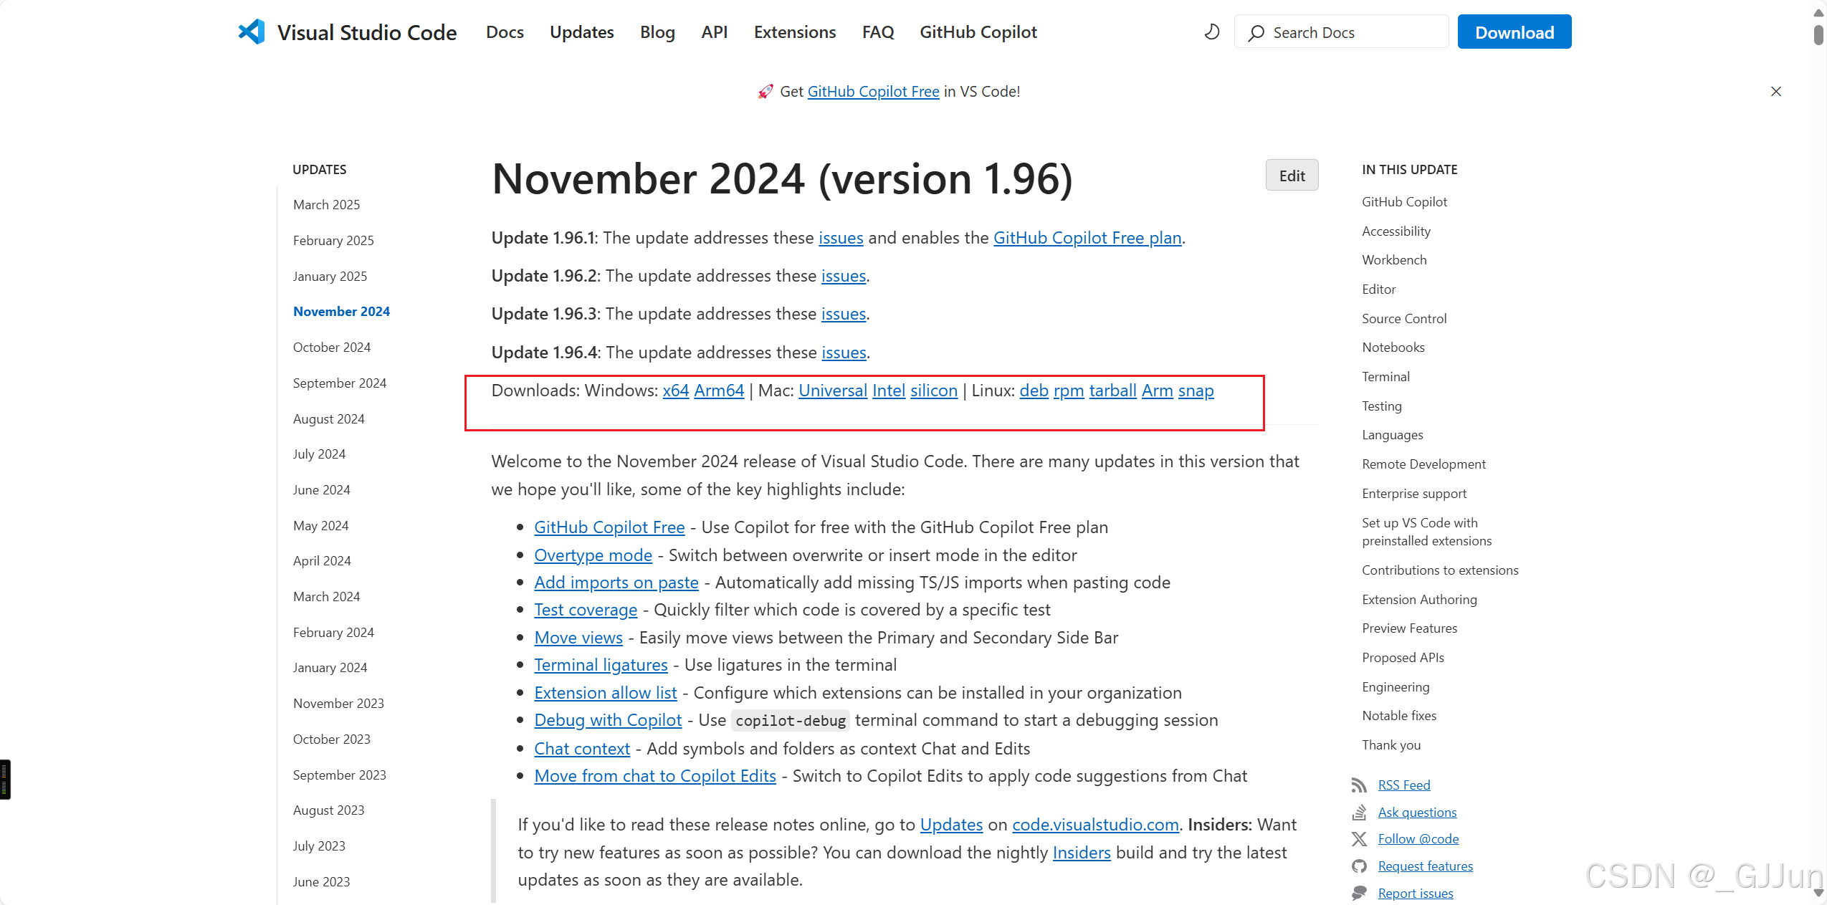This screenshot has height=905, width=1827.
Task: Toggle the dark theme icon
Action: (1210, 32)
